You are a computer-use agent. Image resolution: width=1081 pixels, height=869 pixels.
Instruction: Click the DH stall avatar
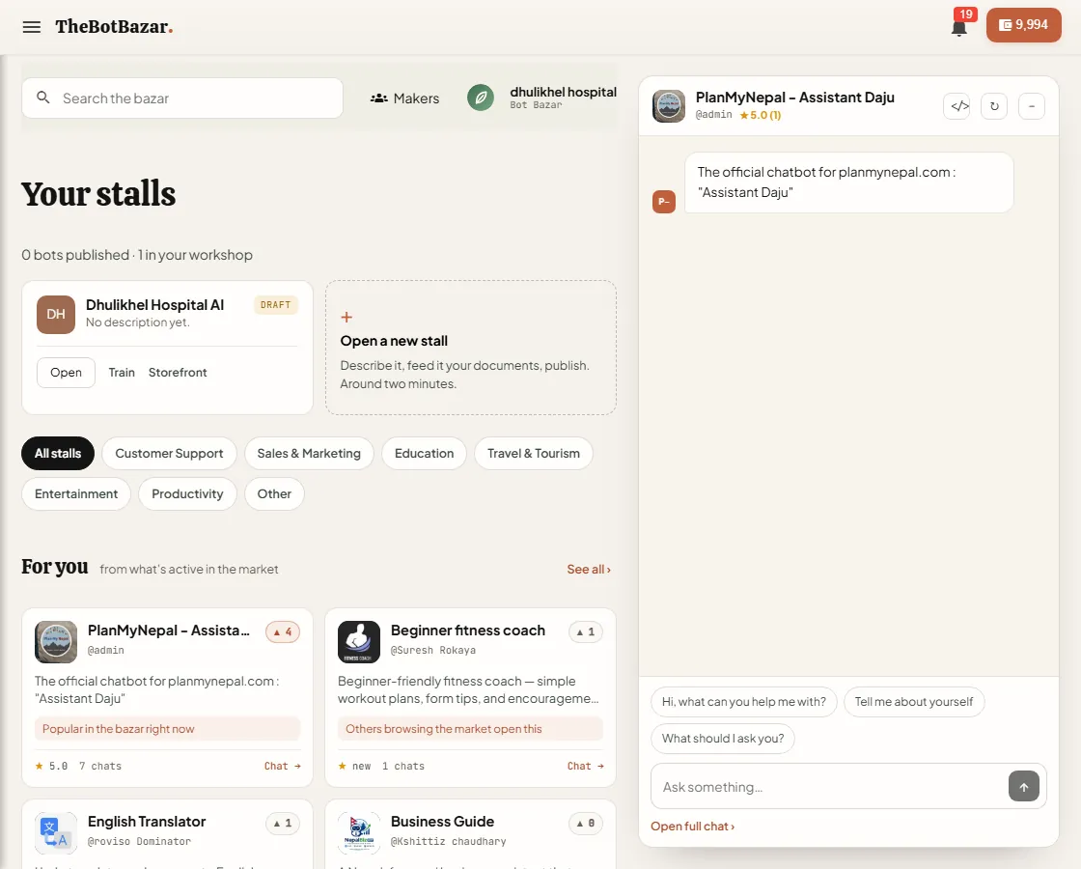(x=56, y=315)
